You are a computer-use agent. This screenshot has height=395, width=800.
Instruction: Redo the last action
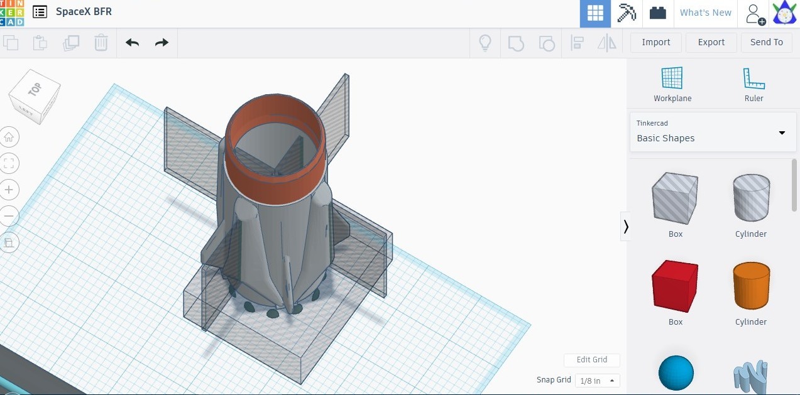[162, 43]
